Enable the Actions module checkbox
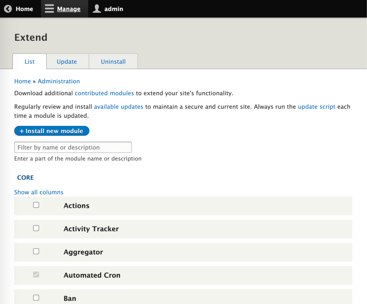 (36, 205)
